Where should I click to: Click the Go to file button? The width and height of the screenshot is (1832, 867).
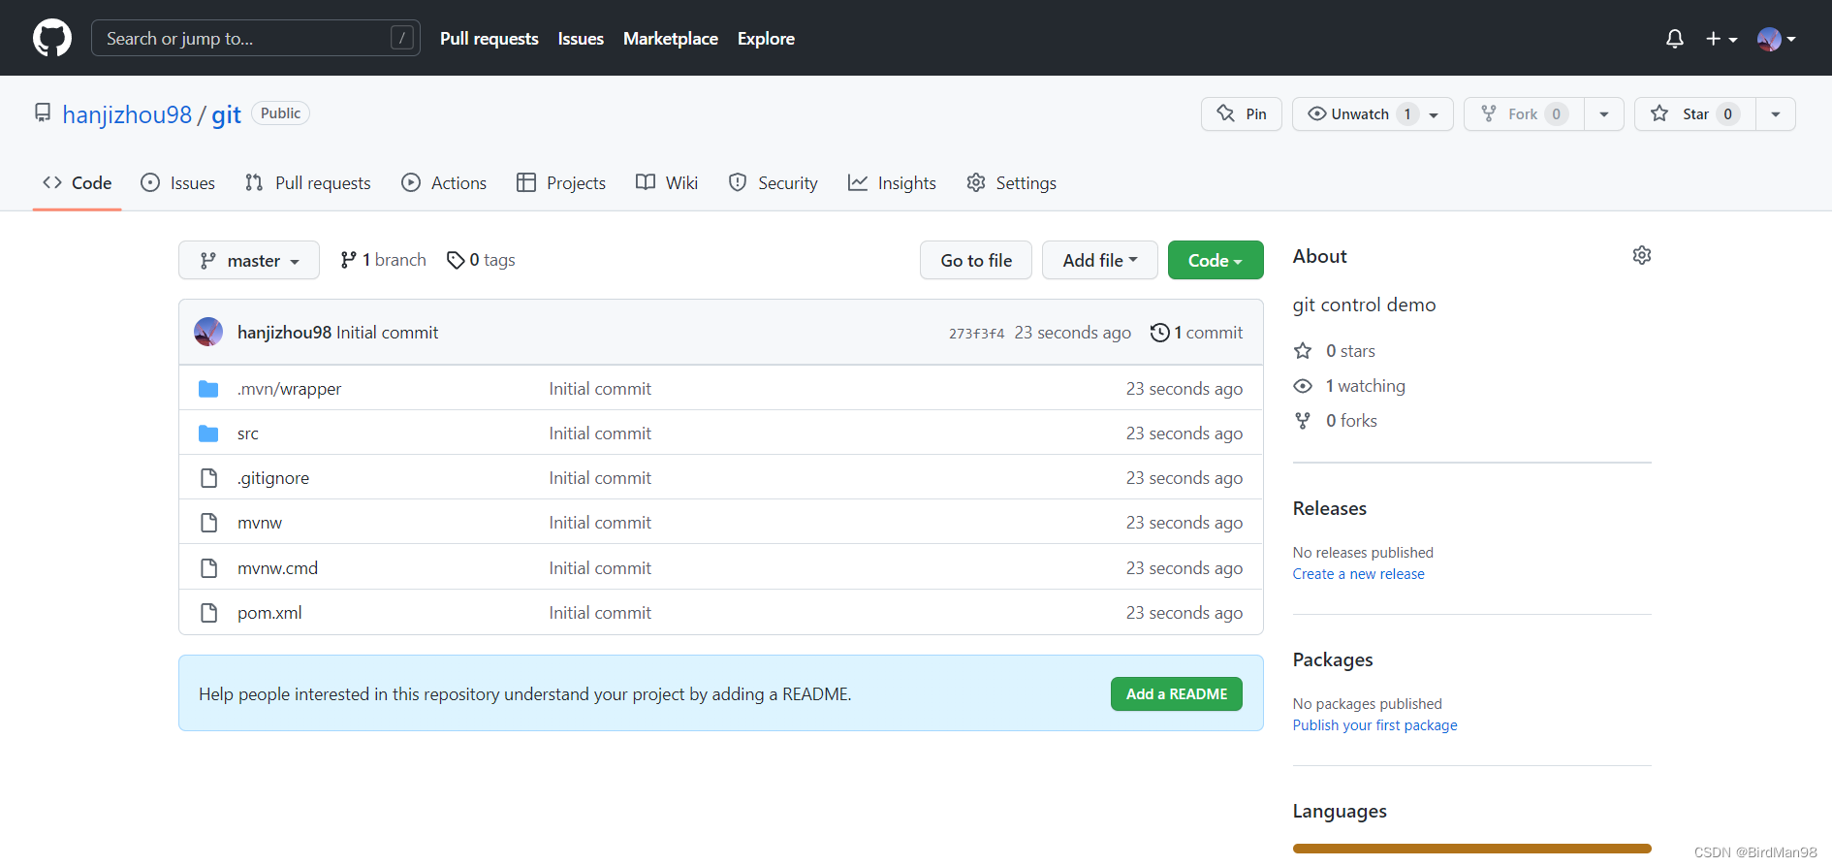(976, 260)
